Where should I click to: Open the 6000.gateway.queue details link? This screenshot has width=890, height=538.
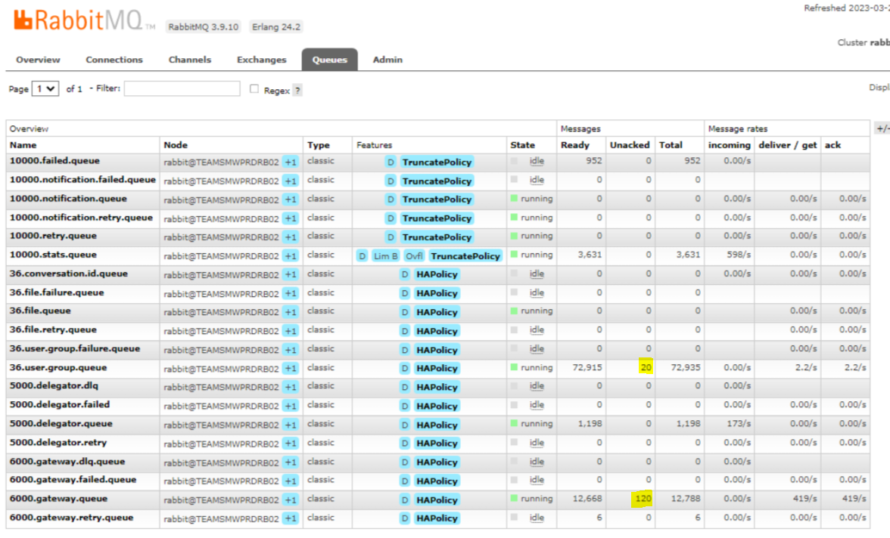click(x=58, y=499)
